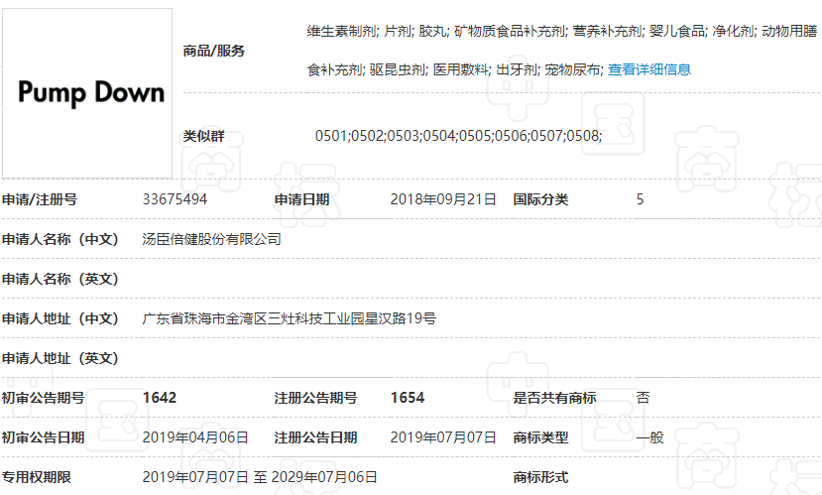Image resolution: width=822 pixels, height=495 pixels.
Task: Click the 申请人名称（中文） label
Action: (60, 240)
